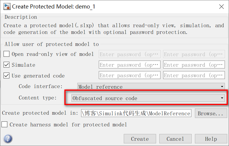
Task: Enable Open read-only view of model checkbox
Action: click(x=6, y=54)
